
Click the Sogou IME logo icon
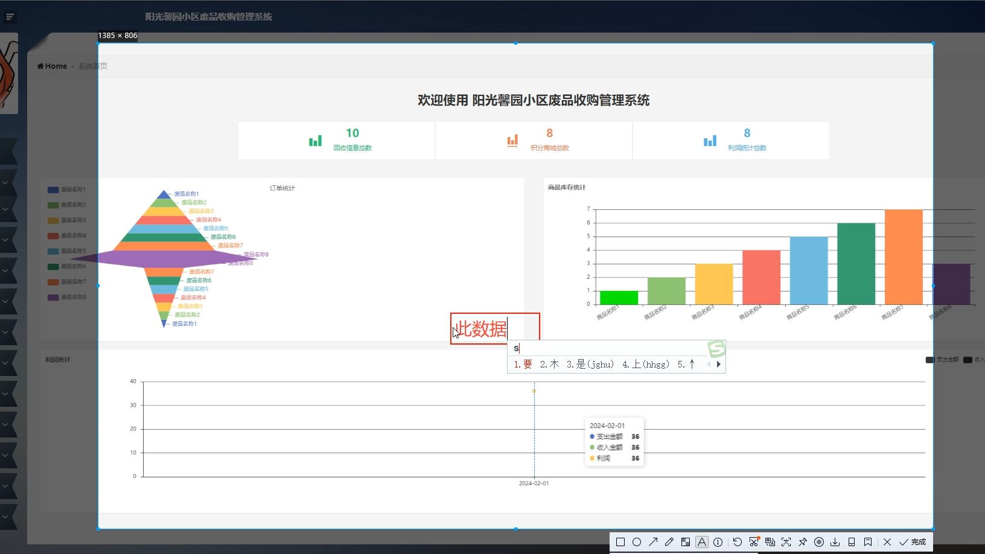[716, 349]
